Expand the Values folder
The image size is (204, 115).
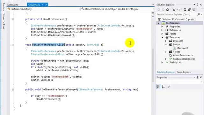[x=166, y=52]
